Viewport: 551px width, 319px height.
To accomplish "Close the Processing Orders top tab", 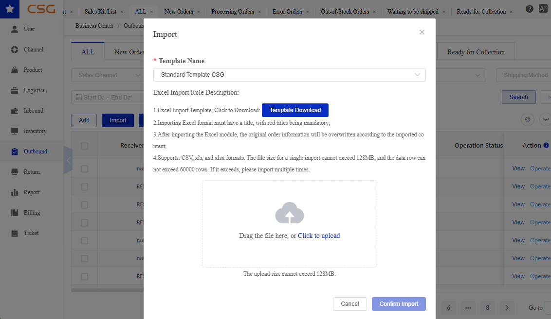I will click(x=259, y=12).
